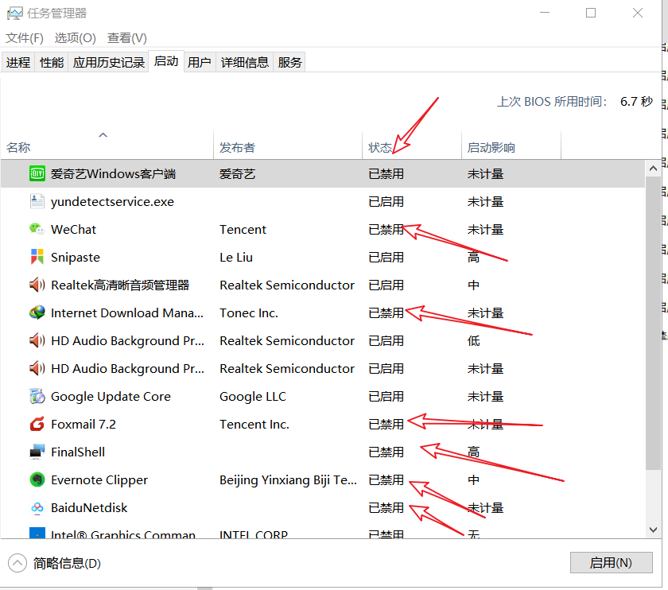This screenshot has width=668, height=590.
Task: Select the Evernote Clipper entry
Action: point(323,479)
